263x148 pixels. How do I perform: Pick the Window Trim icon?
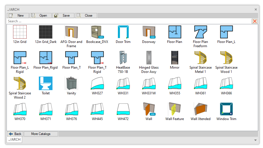pos(226,109)
